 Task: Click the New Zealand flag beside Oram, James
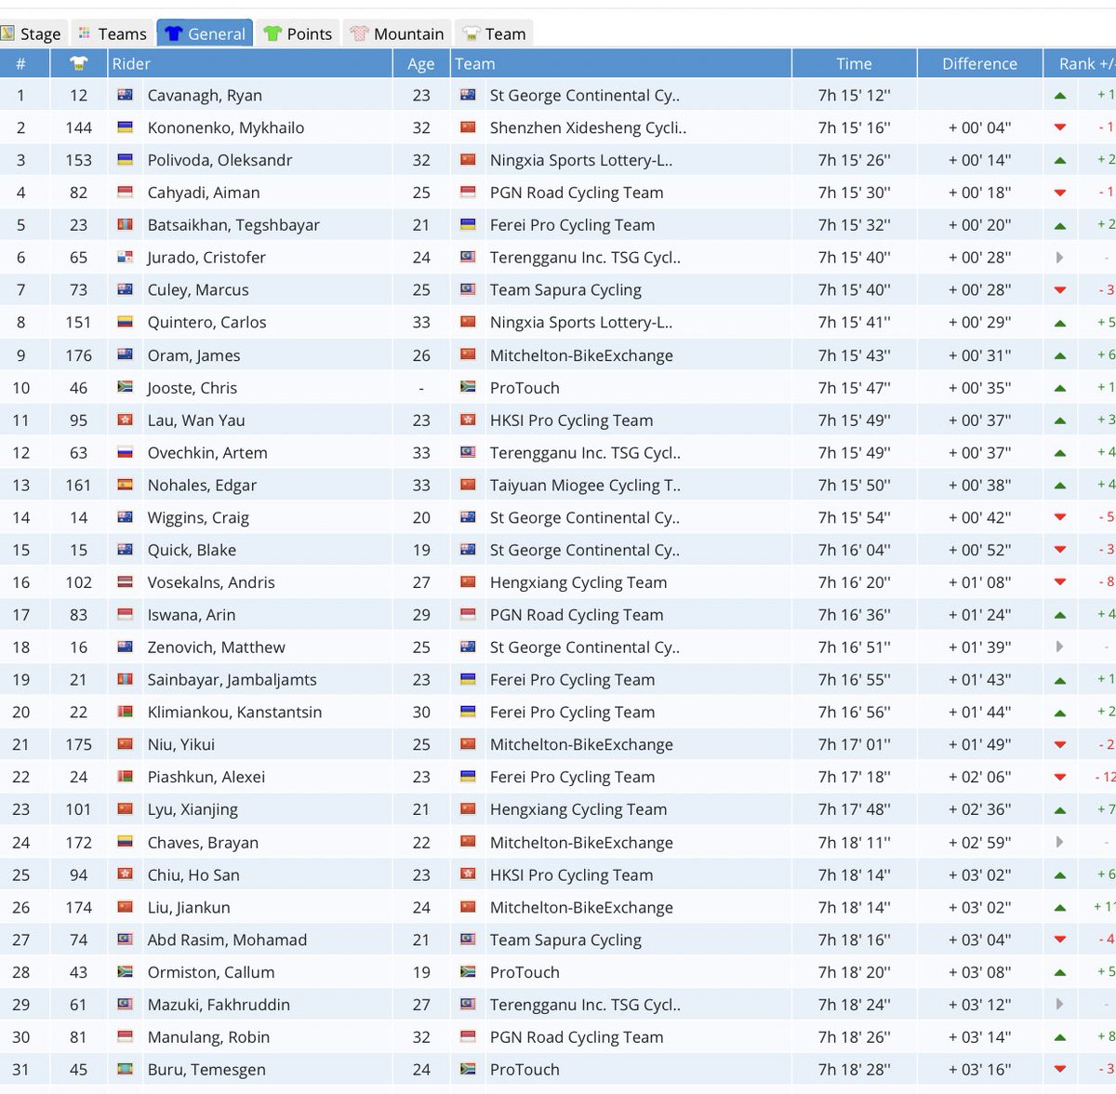[x=125, y=354]
